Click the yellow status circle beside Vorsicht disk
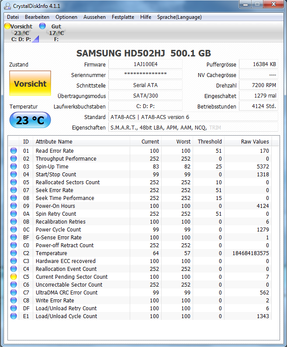The image size is (287, 347). click(x=7, y=26)
